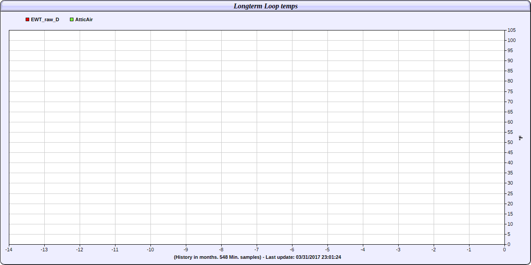Select the -3 months x-axis label
The height and width of the screenshot is (265, 531).
tap(398, 250)
